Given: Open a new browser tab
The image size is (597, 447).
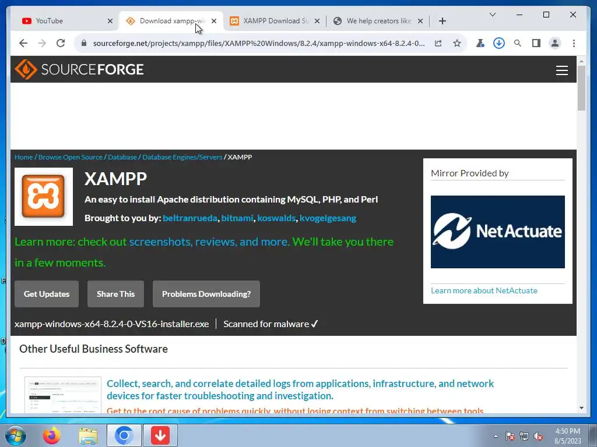Looking at the screenshot, I should point(442,21).
